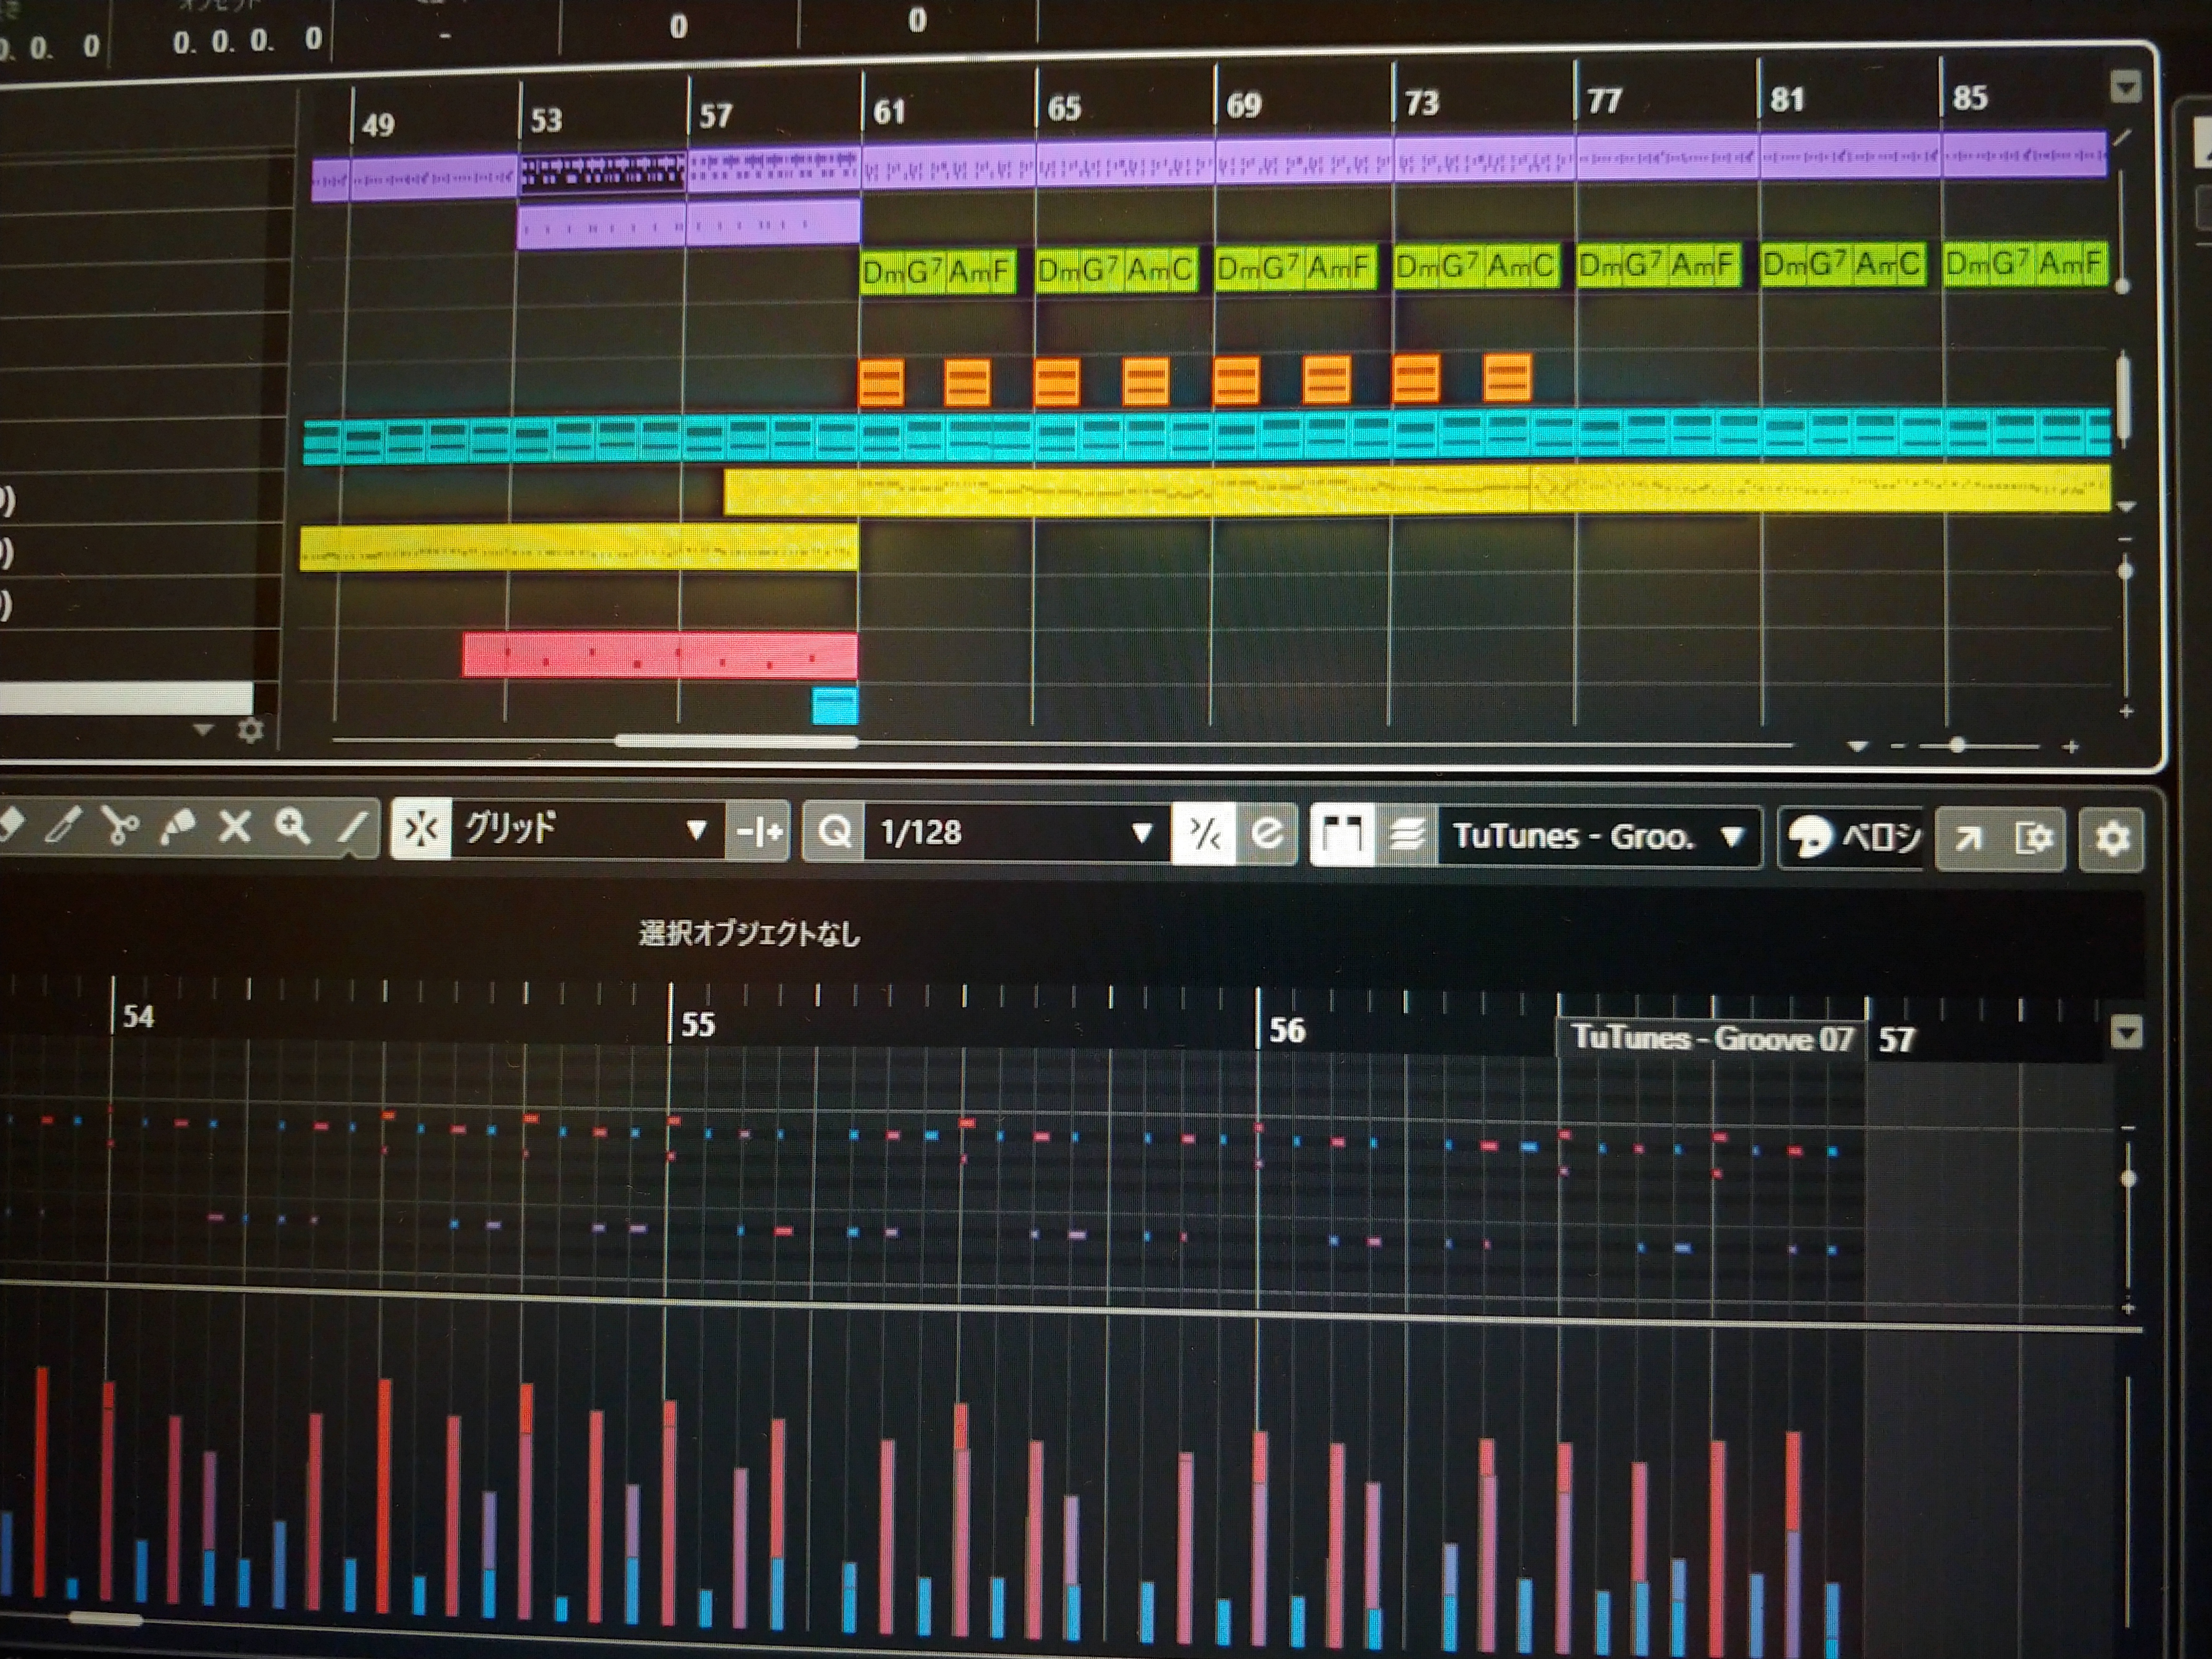Open the window layout setup icon
The image size is (2212, 1659).
click(2033, 838)
